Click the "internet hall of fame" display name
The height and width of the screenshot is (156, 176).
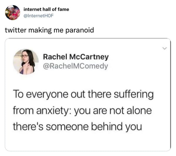click(x=46, y=9)
